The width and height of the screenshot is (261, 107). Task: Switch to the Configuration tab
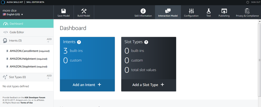pos(191,12)
